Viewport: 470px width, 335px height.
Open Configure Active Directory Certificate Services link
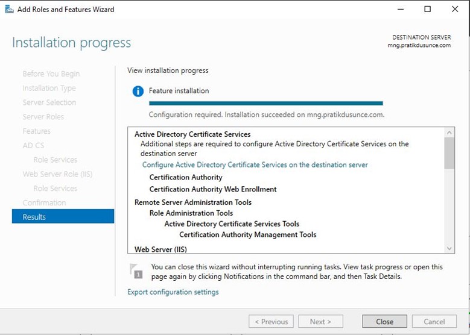(255, 165)
